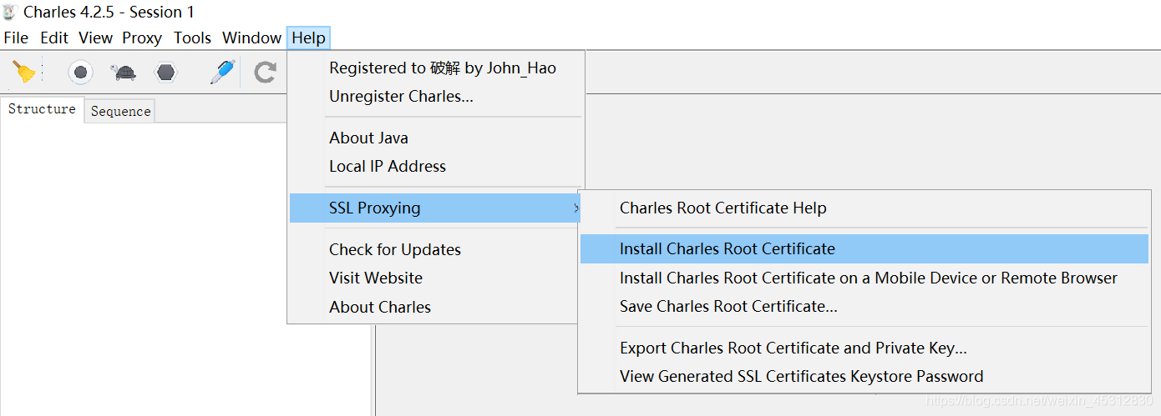Choose Save Charles Root Certificate...

(864, 307)
